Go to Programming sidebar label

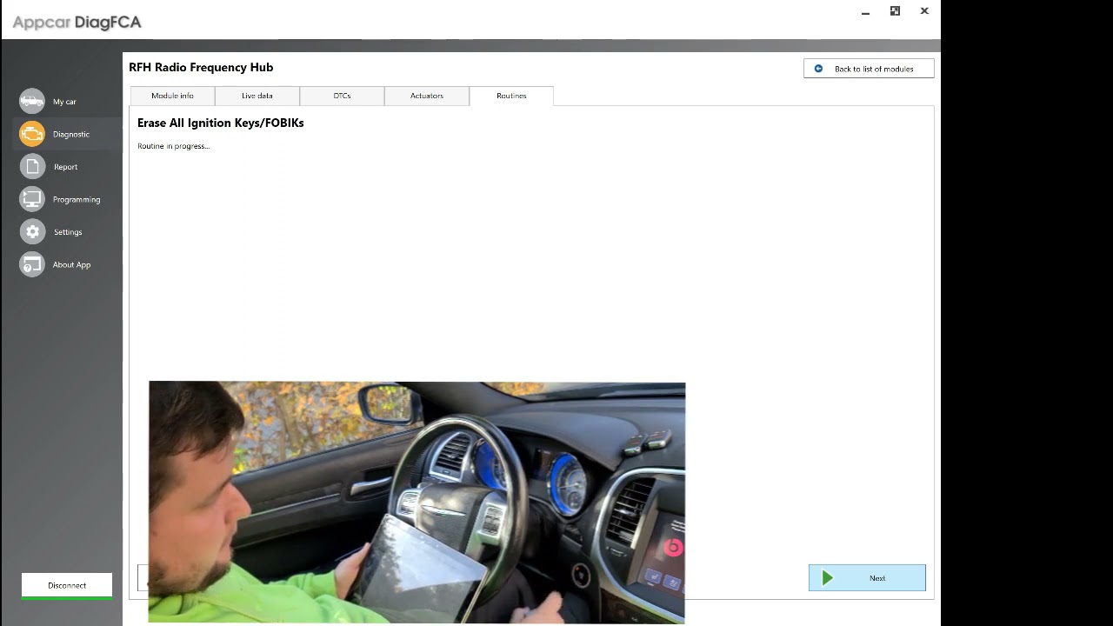click(77, 199)
